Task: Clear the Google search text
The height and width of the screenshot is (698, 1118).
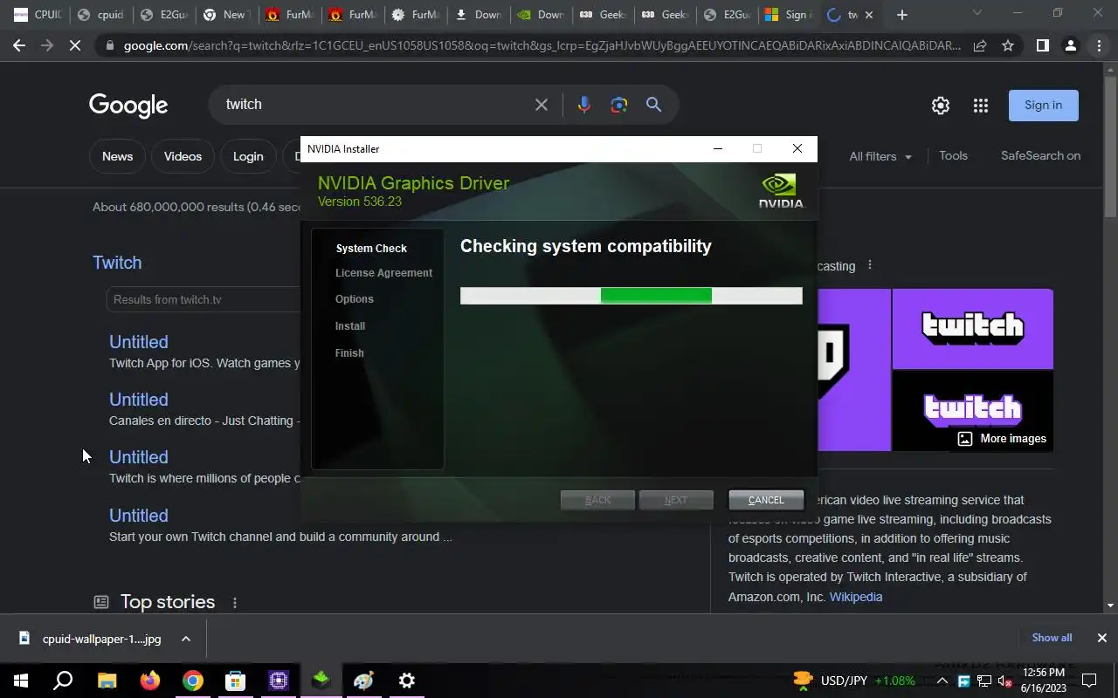Action: pos(542,105)
